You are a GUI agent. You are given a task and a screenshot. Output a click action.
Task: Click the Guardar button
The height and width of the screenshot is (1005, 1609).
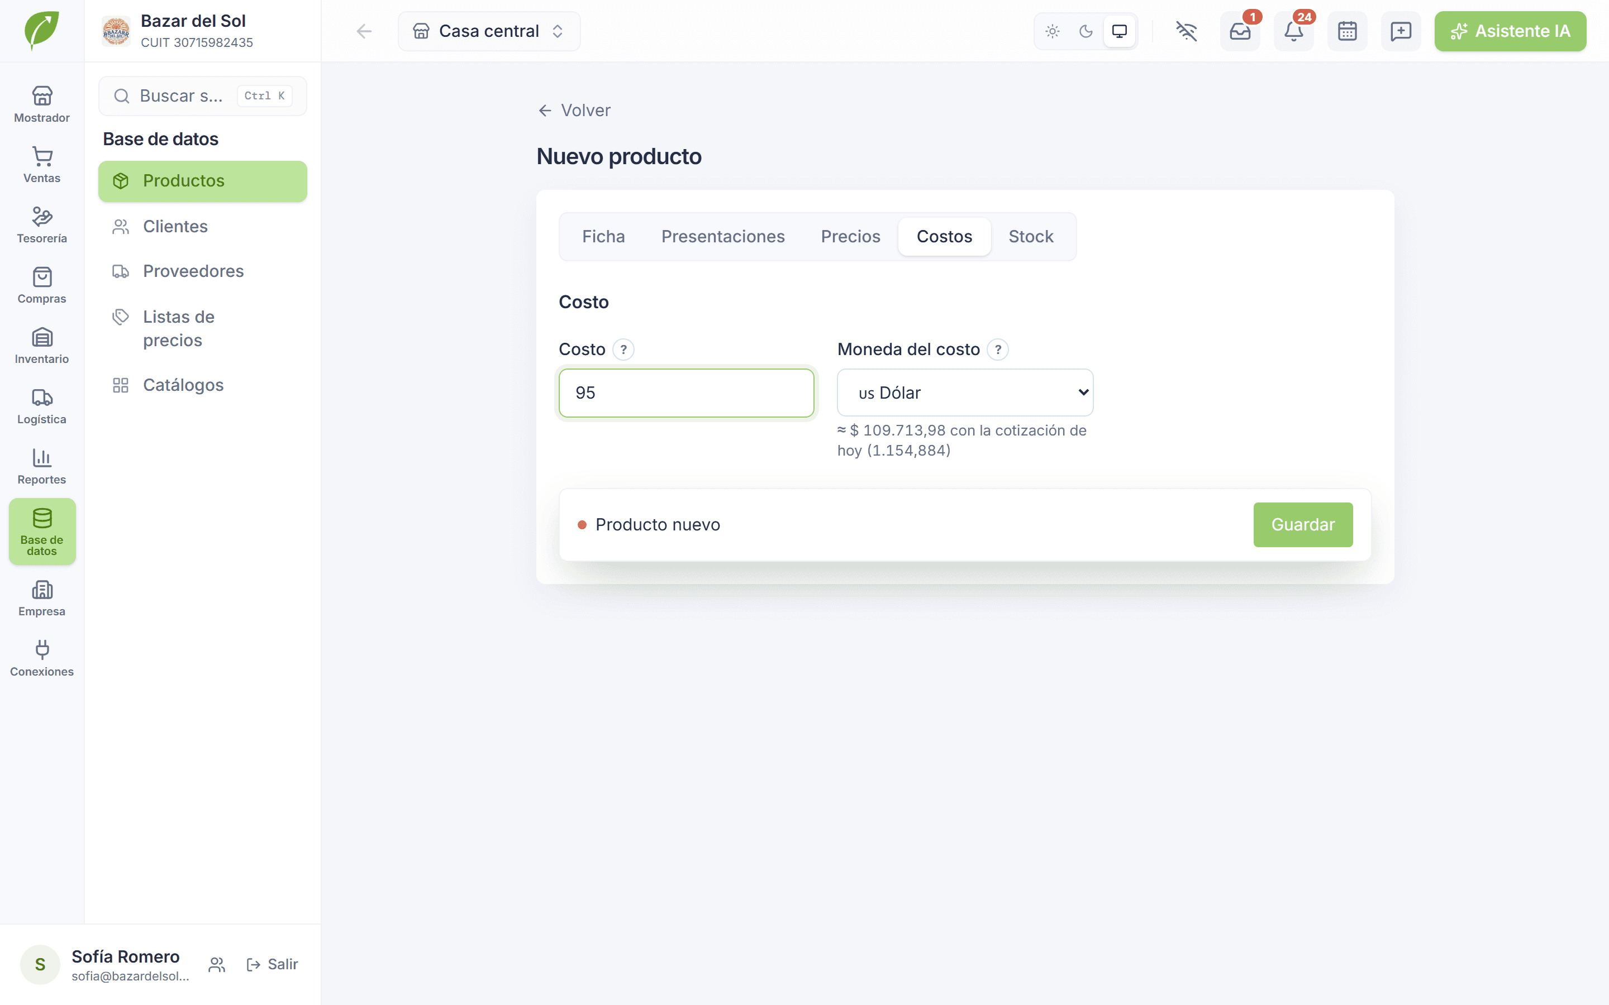(x=1302, y=524)
